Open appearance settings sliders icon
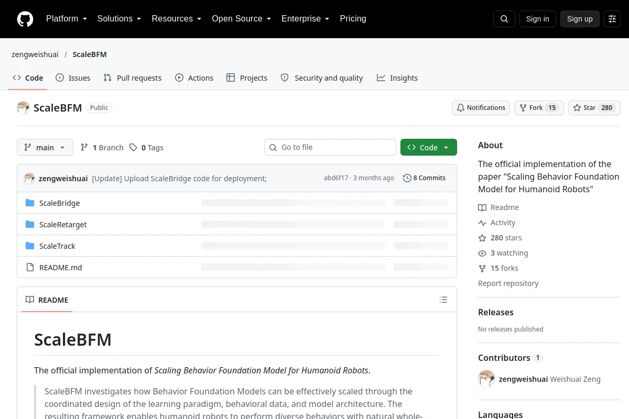 tap(612, 19)
